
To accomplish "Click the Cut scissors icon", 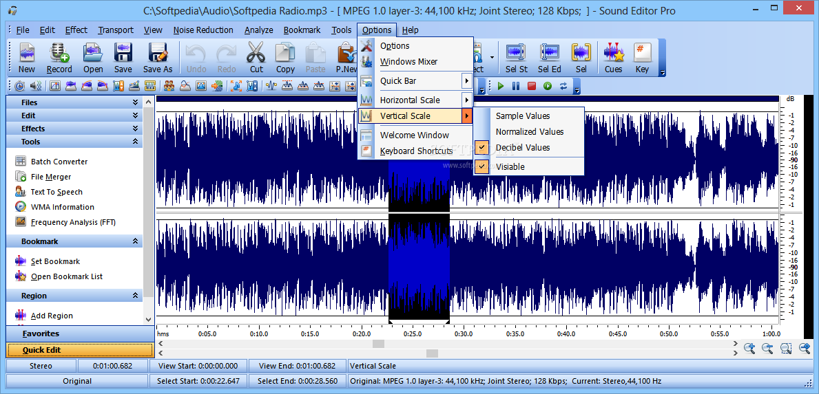I will pyautogui.click(x=256, y=53).
